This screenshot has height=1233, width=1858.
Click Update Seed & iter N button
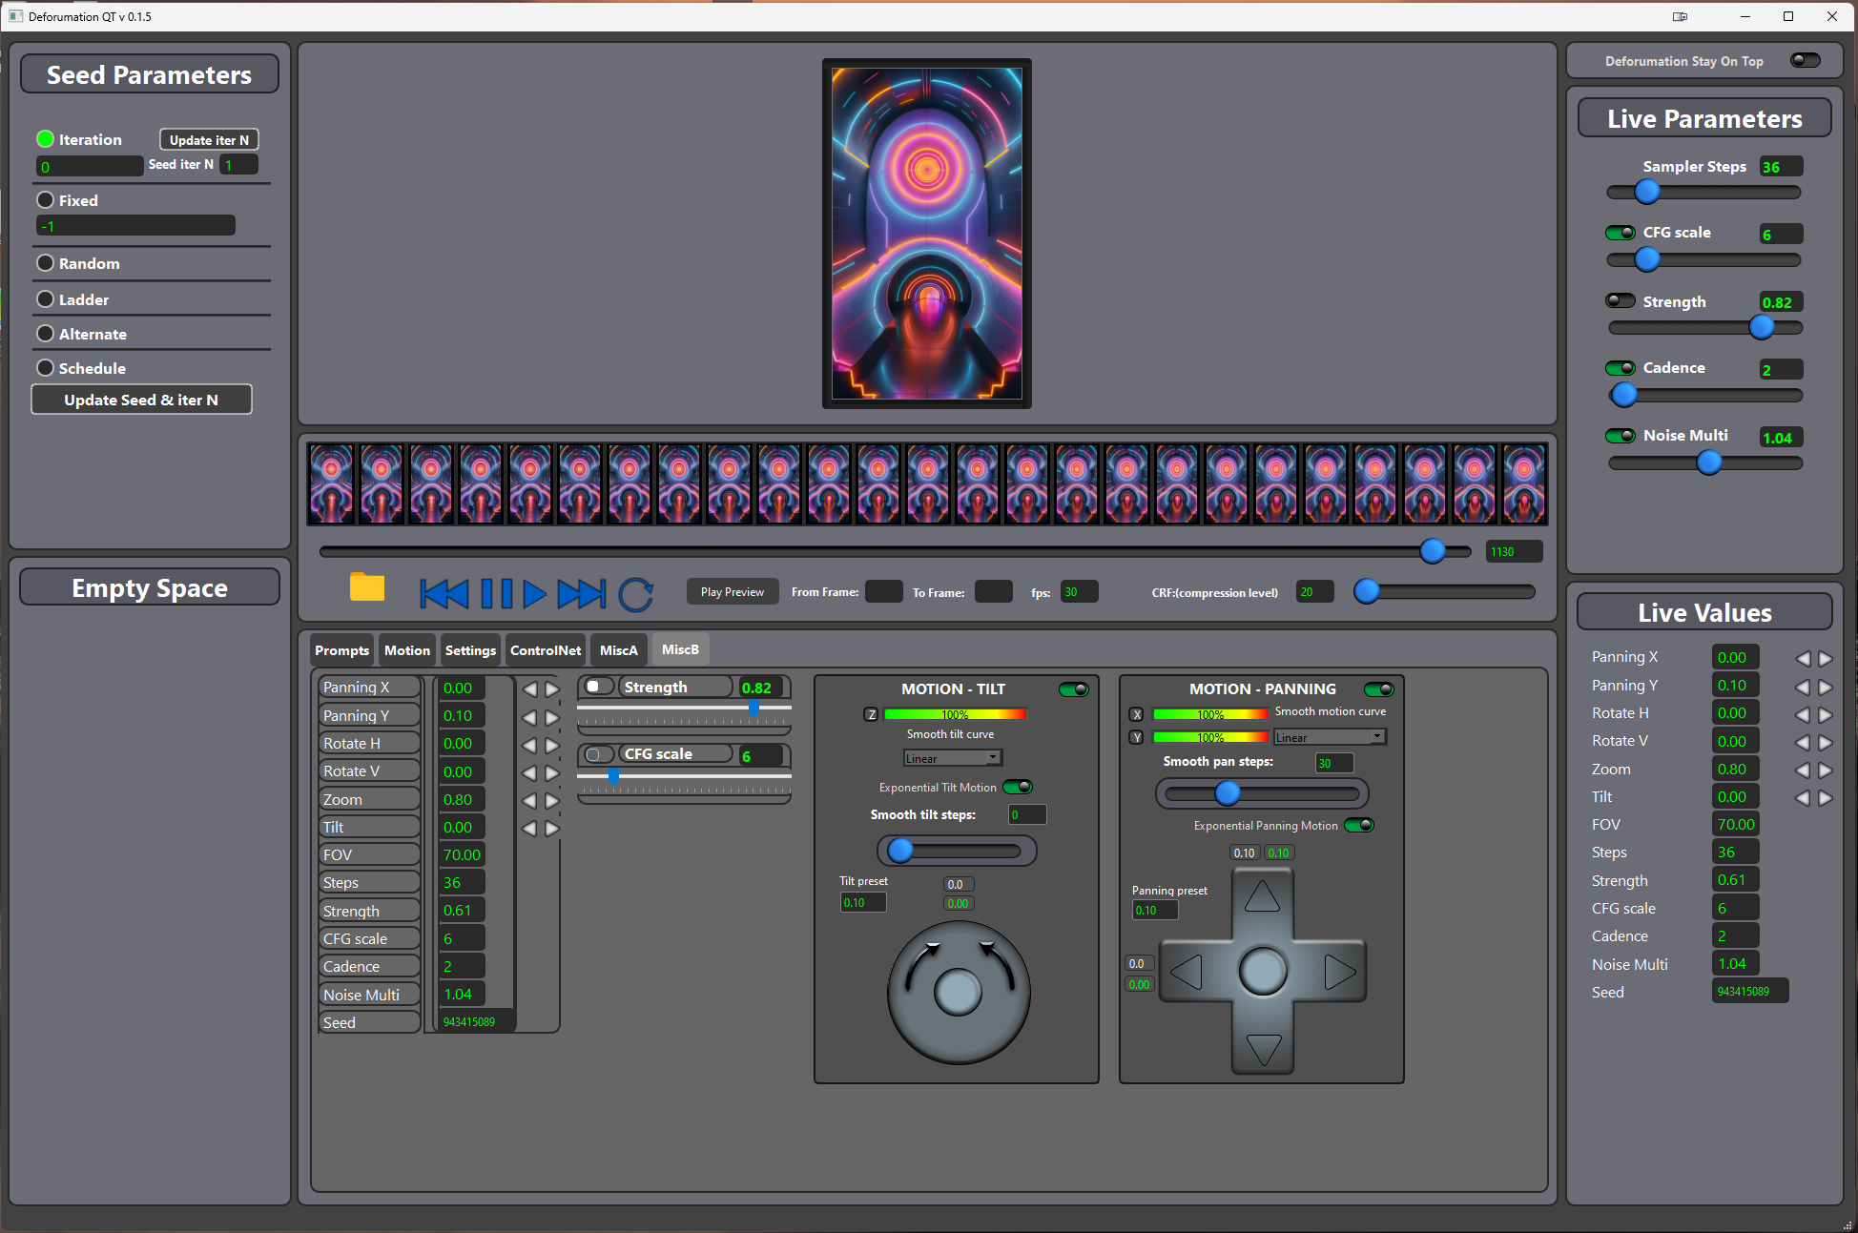click(x=141, y=400)
